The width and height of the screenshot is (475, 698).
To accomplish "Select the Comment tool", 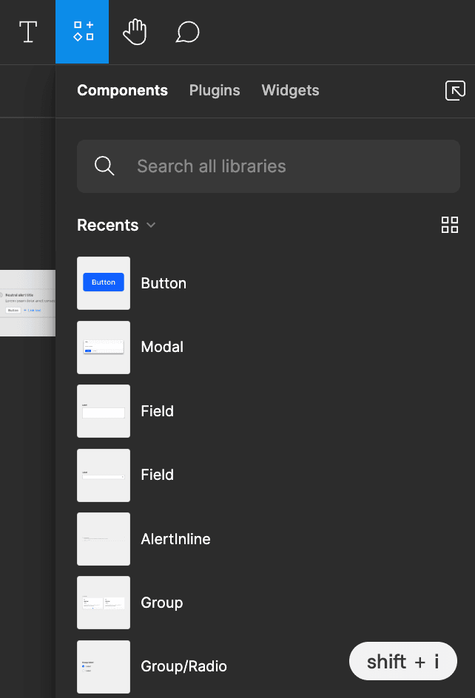I will [x=186, y=32].
